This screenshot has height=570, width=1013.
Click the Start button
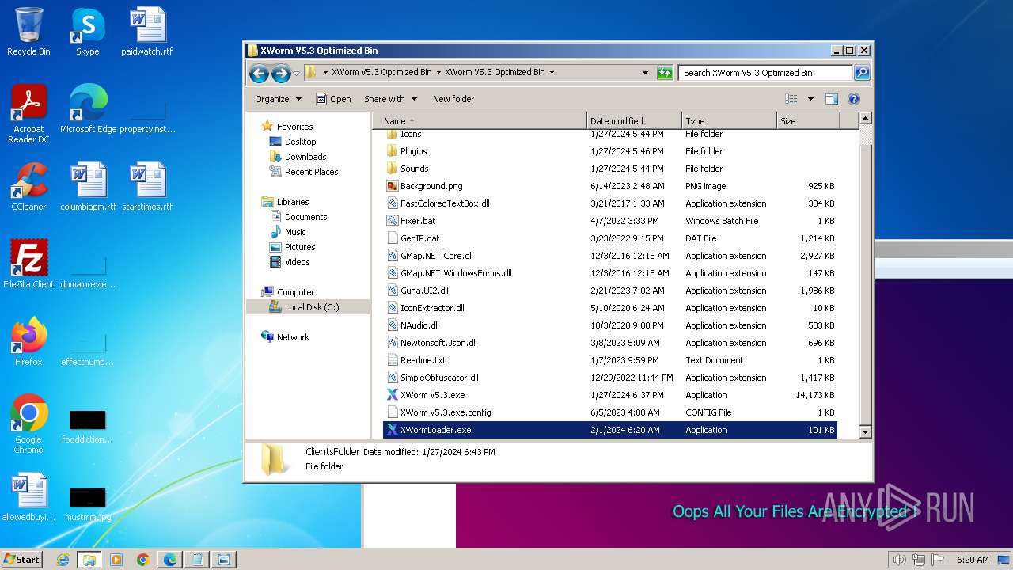[x=21, y=560]
